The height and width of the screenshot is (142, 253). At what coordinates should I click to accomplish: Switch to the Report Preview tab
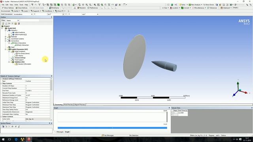point(80,105)
